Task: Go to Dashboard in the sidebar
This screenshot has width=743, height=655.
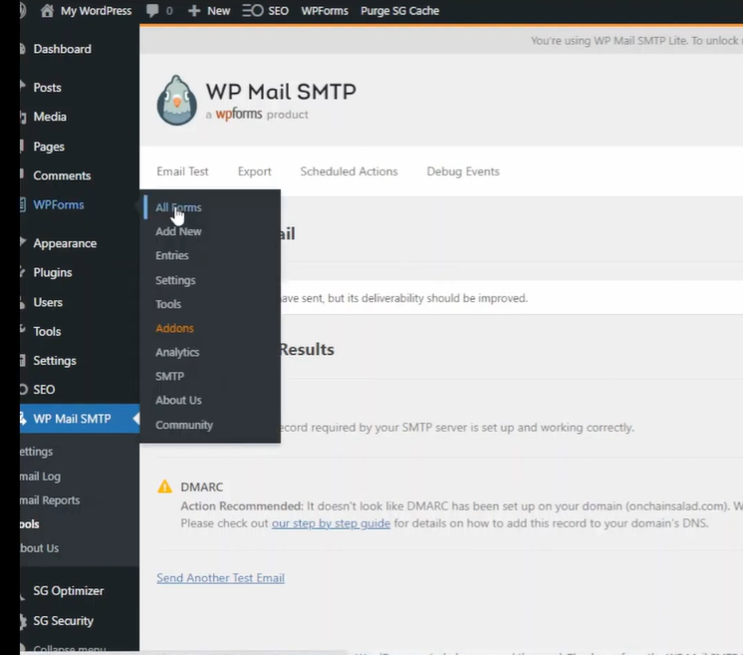Action: click(x=62, y=49)
